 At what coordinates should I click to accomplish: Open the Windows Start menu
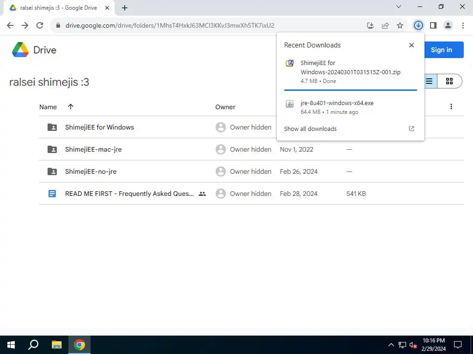coord(11,345)
